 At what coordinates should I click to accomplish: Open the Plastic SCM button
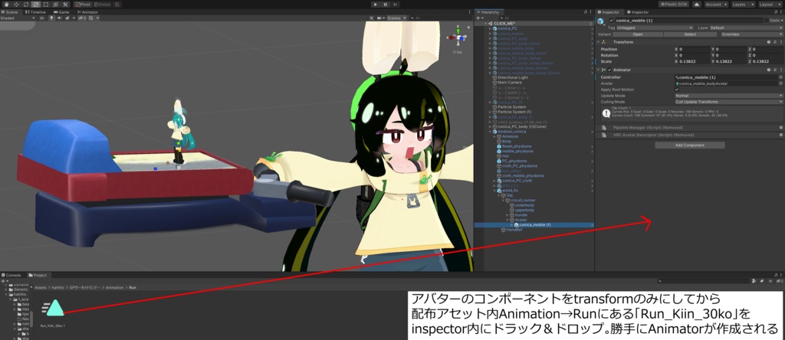coord(674,4)
